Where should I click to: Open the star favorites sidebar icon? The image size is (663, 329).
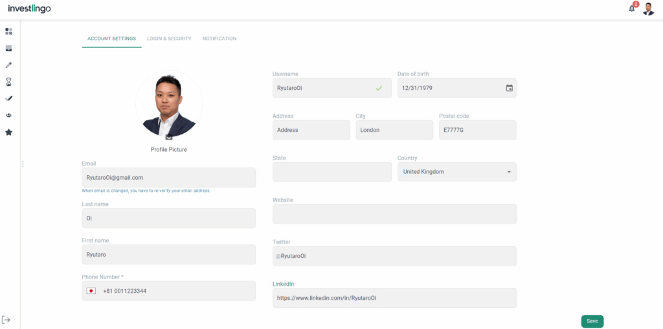pos(8,133)
